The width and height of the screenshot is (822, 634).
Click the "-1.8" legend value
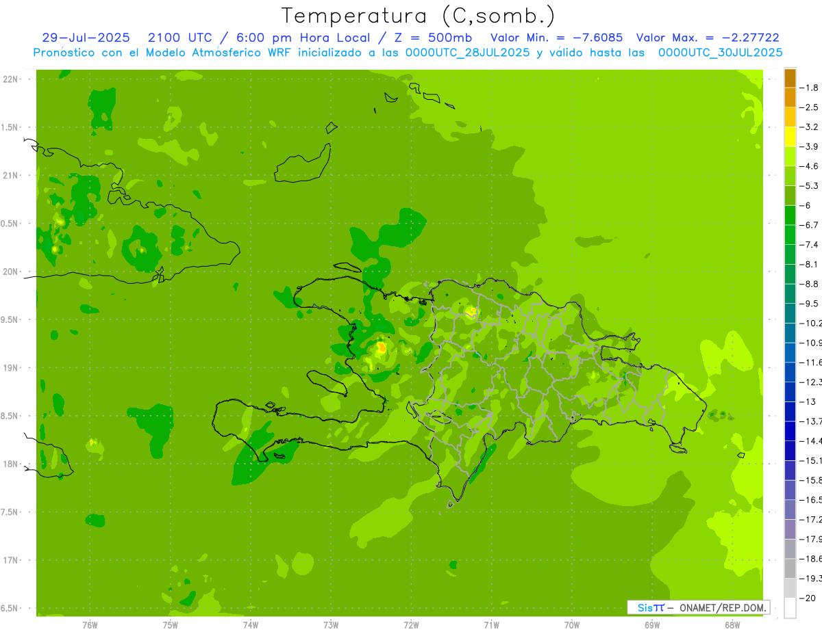pos(809,88)
